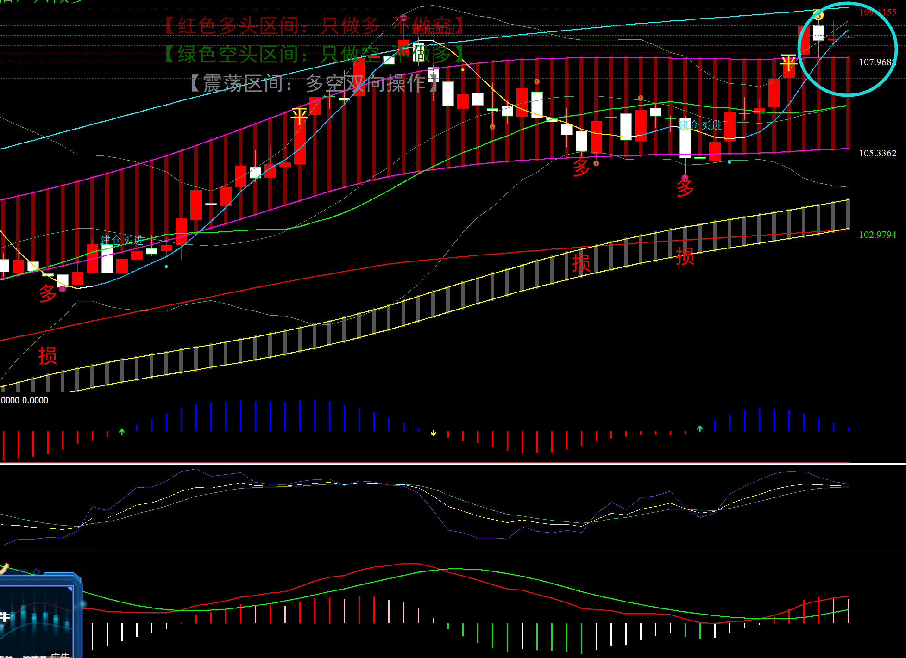Click the right green up arrow in histogram
Image resolution: width=906 pixels, height=658 pixels.
[699, 428]
